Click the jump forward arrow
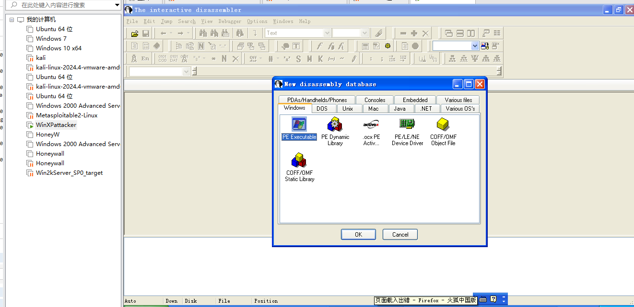 click(180, 33)
